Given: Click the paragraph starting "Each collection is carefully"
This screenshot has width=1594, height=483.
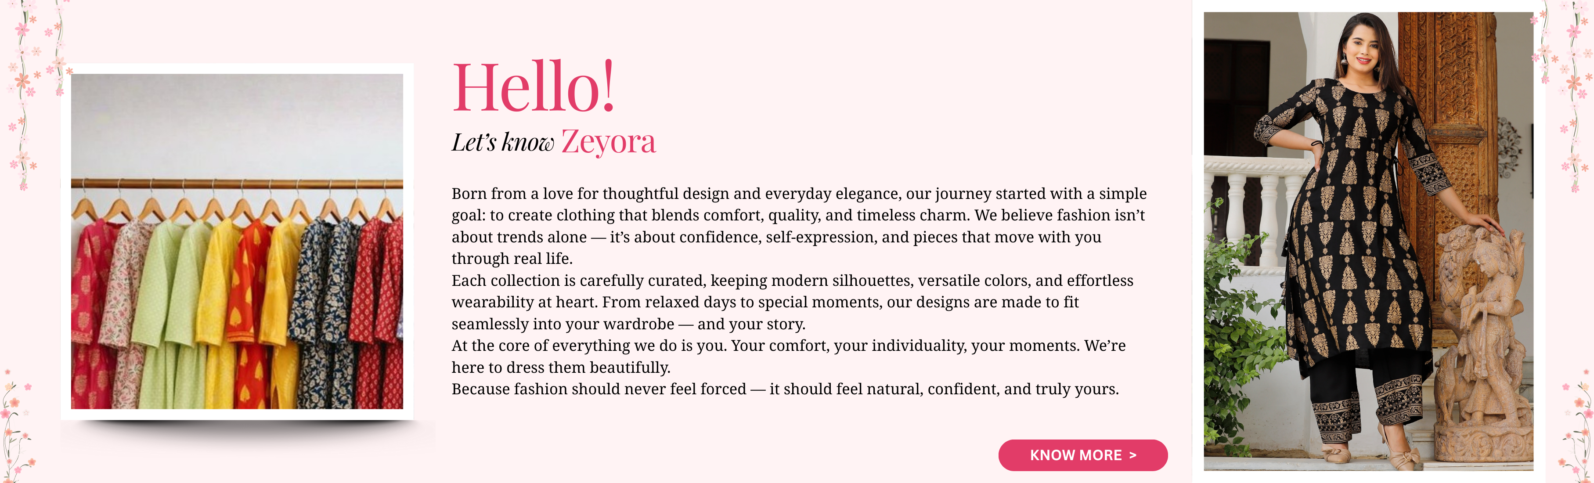Looking at the screenshot, I should coord(792,302).
